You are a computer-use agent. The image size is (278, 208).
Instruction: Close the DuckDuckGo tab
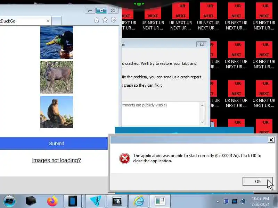tap(48, 21)
